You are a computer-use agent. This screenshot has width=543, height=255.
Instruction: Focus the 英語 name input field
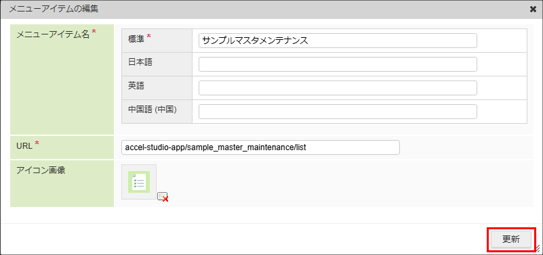pyautogui.click(x=338, y=88)
